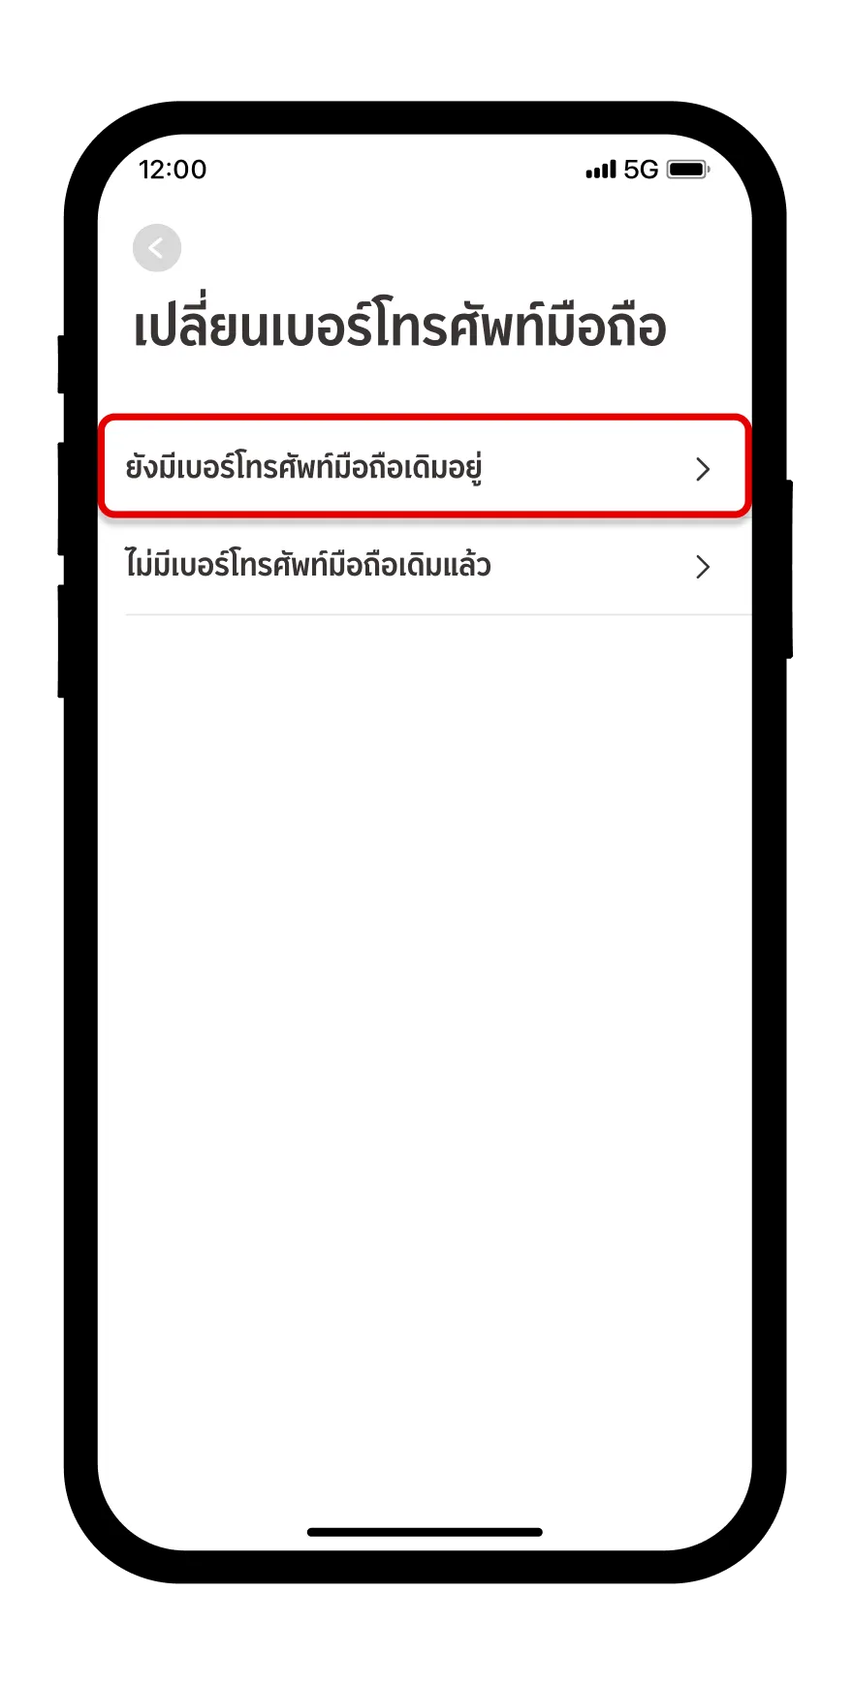Click the phone's top black bezel
This screenshot has height=1686, width=853.
[x=425, y=117]
